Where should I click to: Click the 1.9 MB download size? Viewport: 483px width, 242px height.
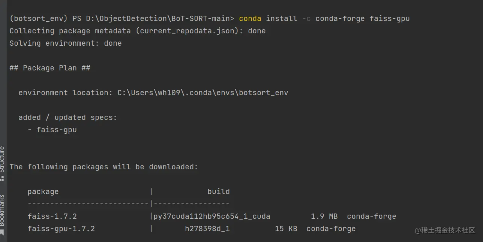[324, 216]
